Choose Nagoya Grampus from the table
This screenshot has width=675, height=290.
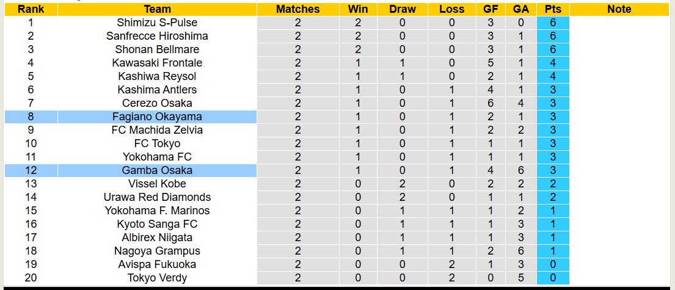[157, 251]
